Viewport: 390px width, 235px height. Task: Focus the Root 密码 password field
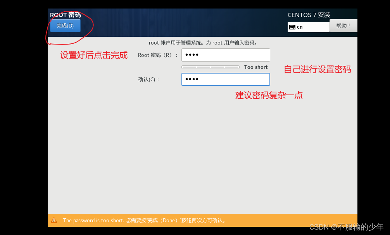226,55
